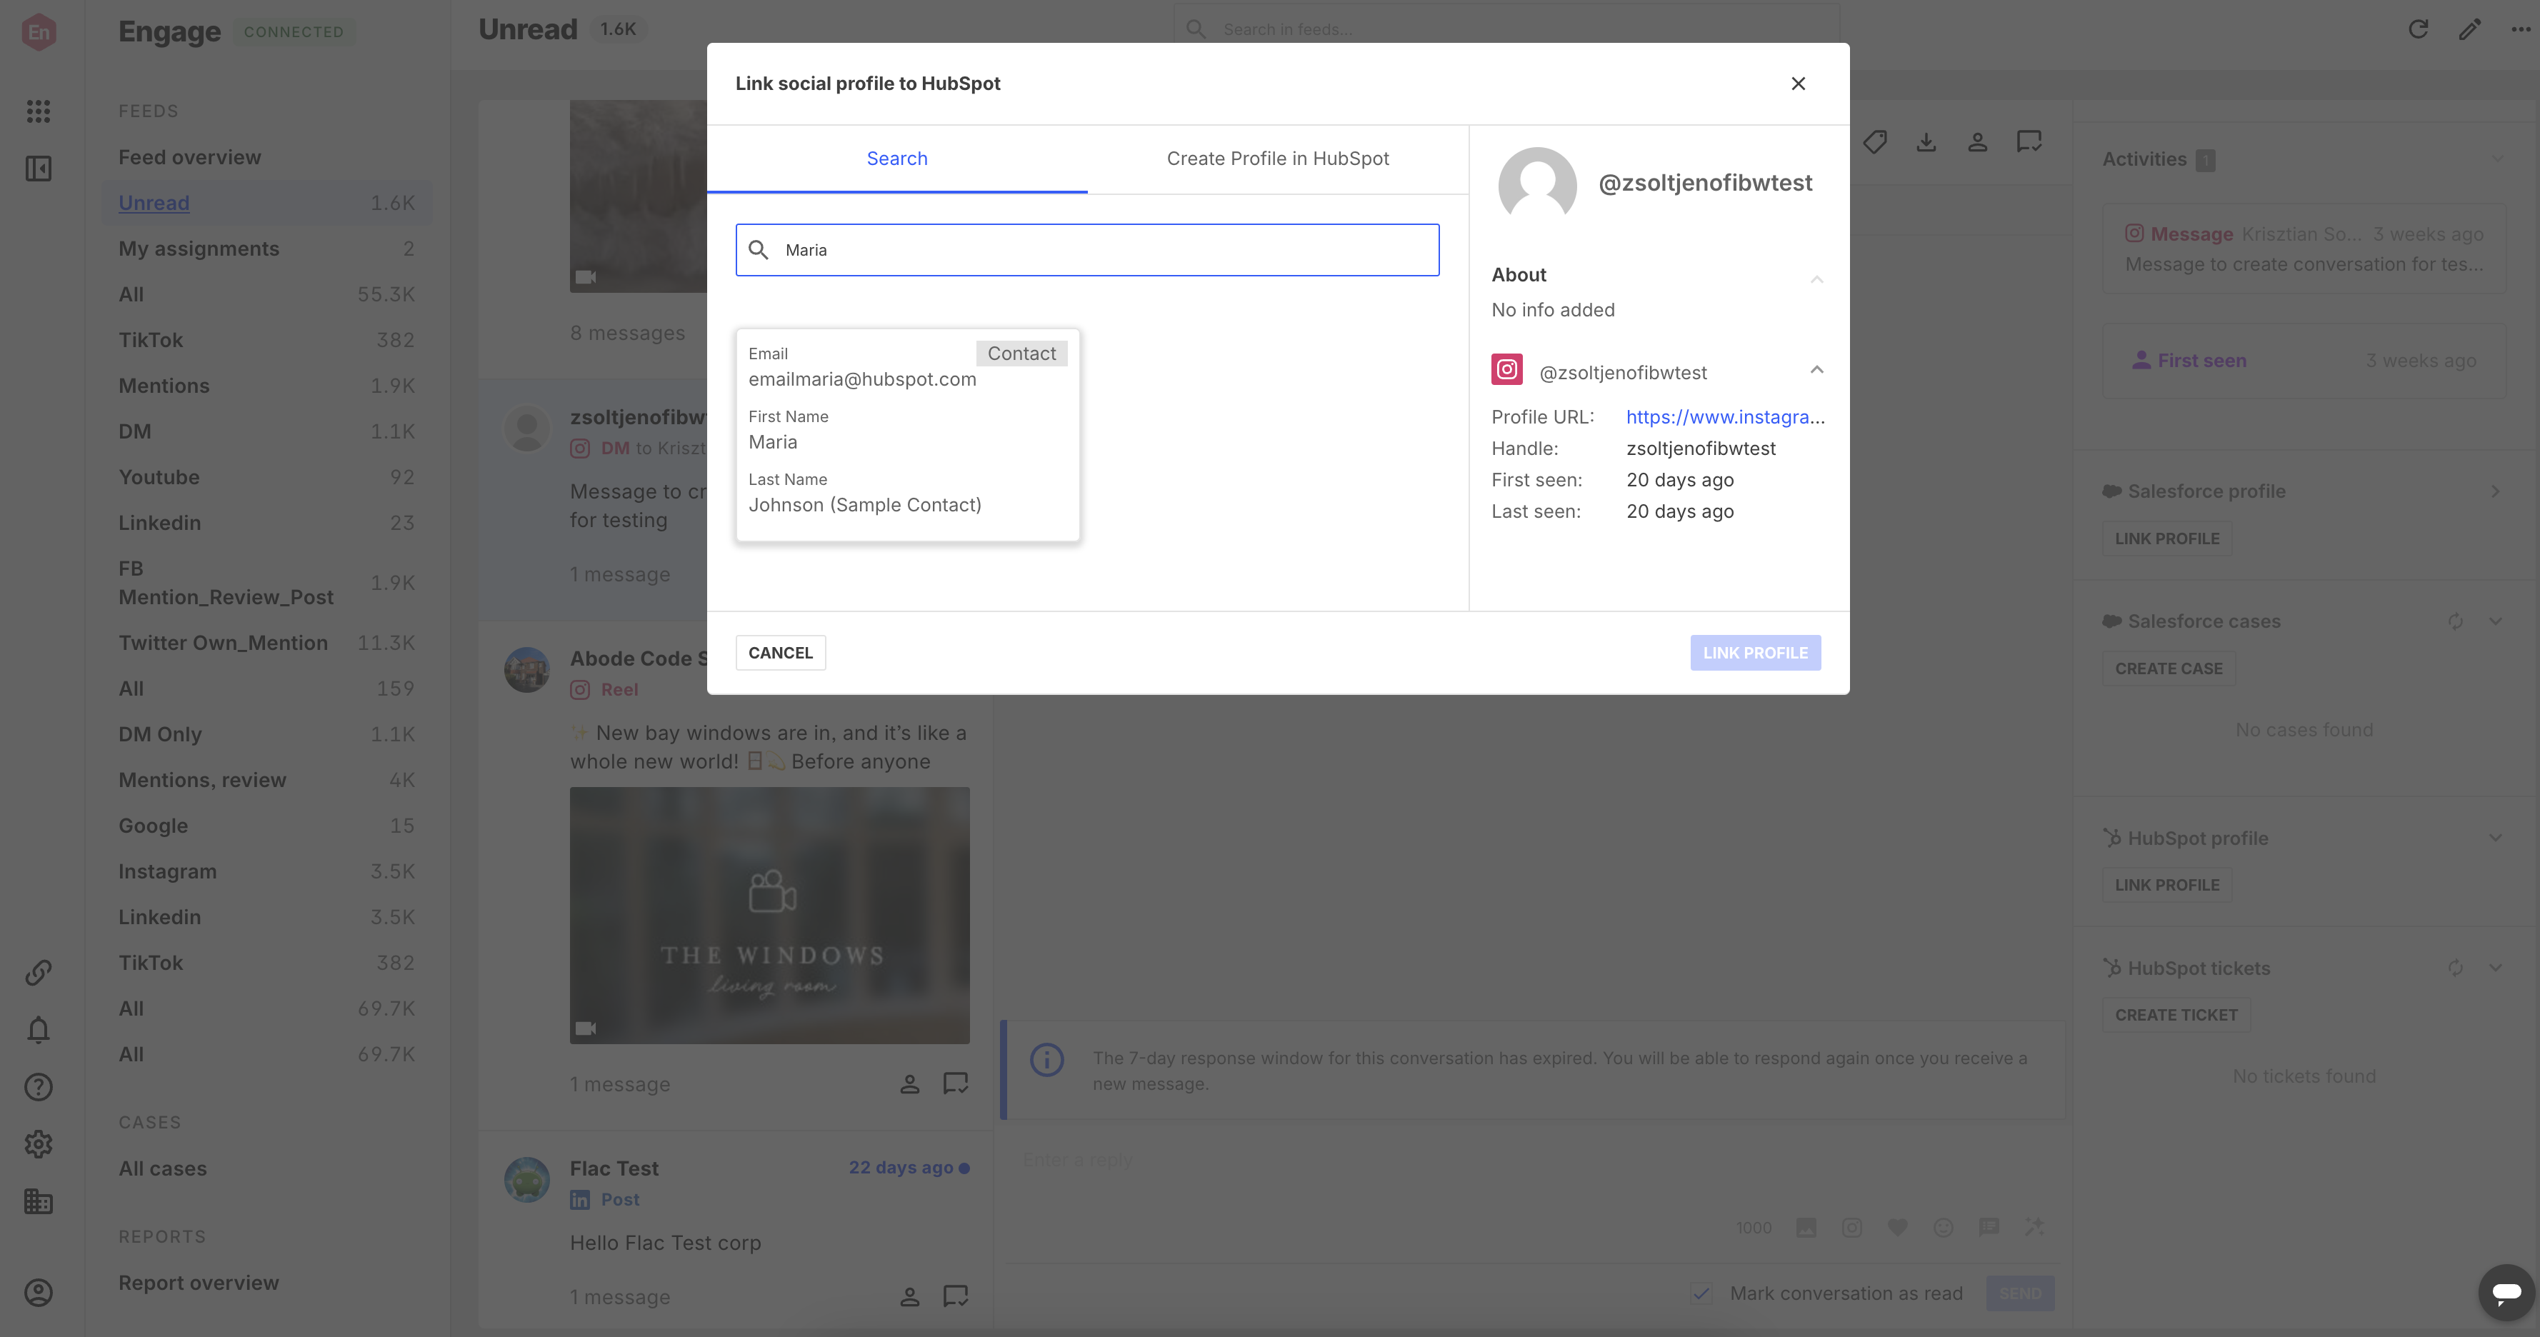This screenshot has height=1337, width=2540.
Task: Click the Search in feeds field
Action: click(x=1506, y=29)
